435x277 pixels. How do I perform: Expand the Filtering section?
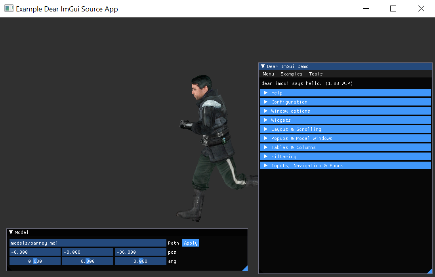coord(345,156)
